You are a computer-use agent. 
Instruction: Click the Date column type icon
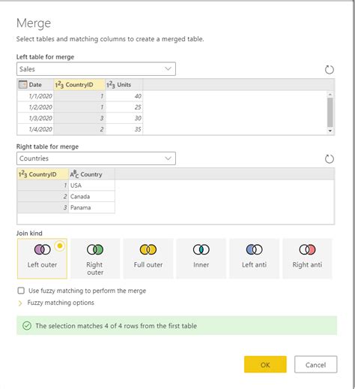[x=22, y=85]
